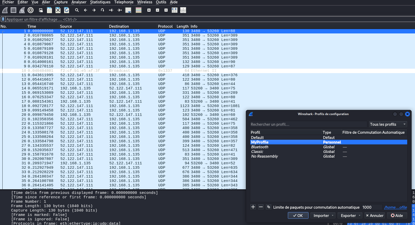Add a new profile with plus button
This screenshot has width=415, height=225.
pos(253,207)
